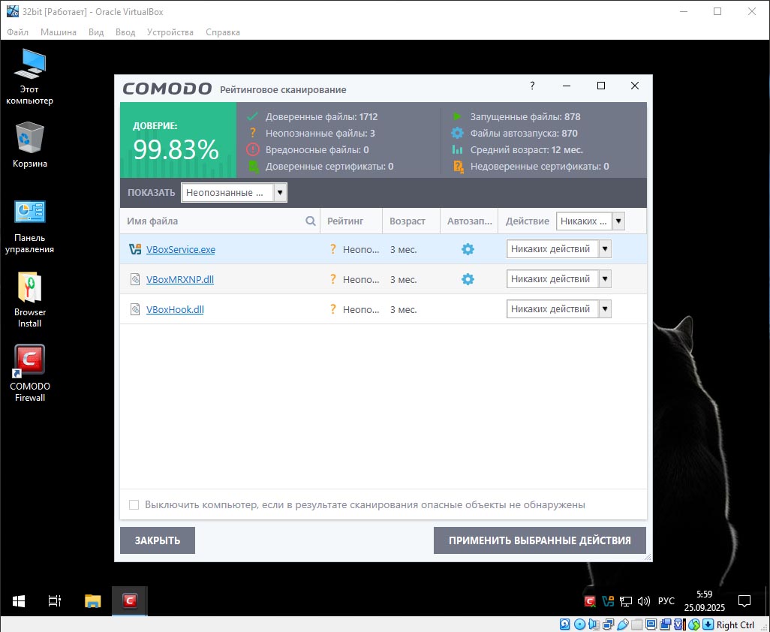The image size is (770, 632).
Task: Open the Устройства menu
Action: 170,32
